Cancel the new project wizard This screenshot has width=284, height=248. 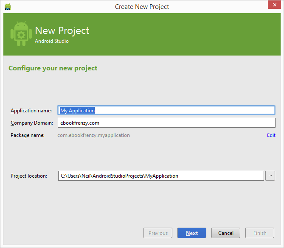[225, 233]
